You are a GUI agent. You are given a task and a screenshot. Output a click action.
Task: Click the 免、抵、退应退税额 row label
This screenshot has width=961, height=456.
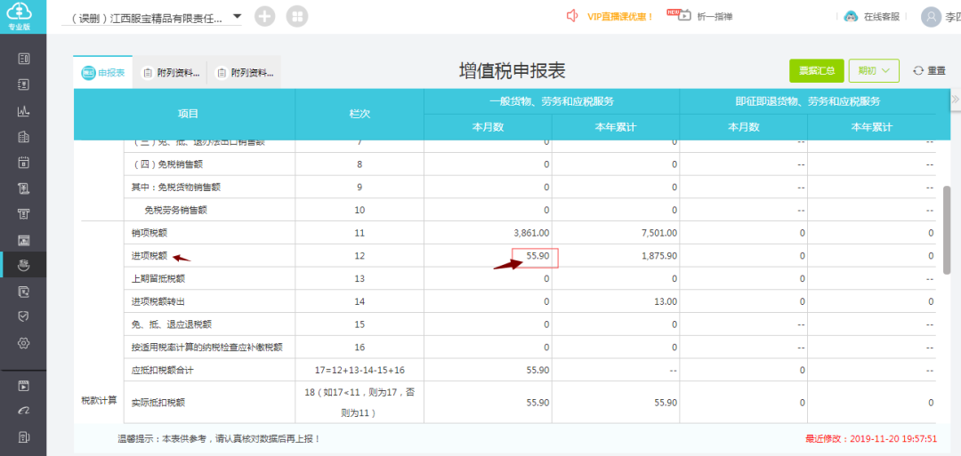click(x=172, y=324)
